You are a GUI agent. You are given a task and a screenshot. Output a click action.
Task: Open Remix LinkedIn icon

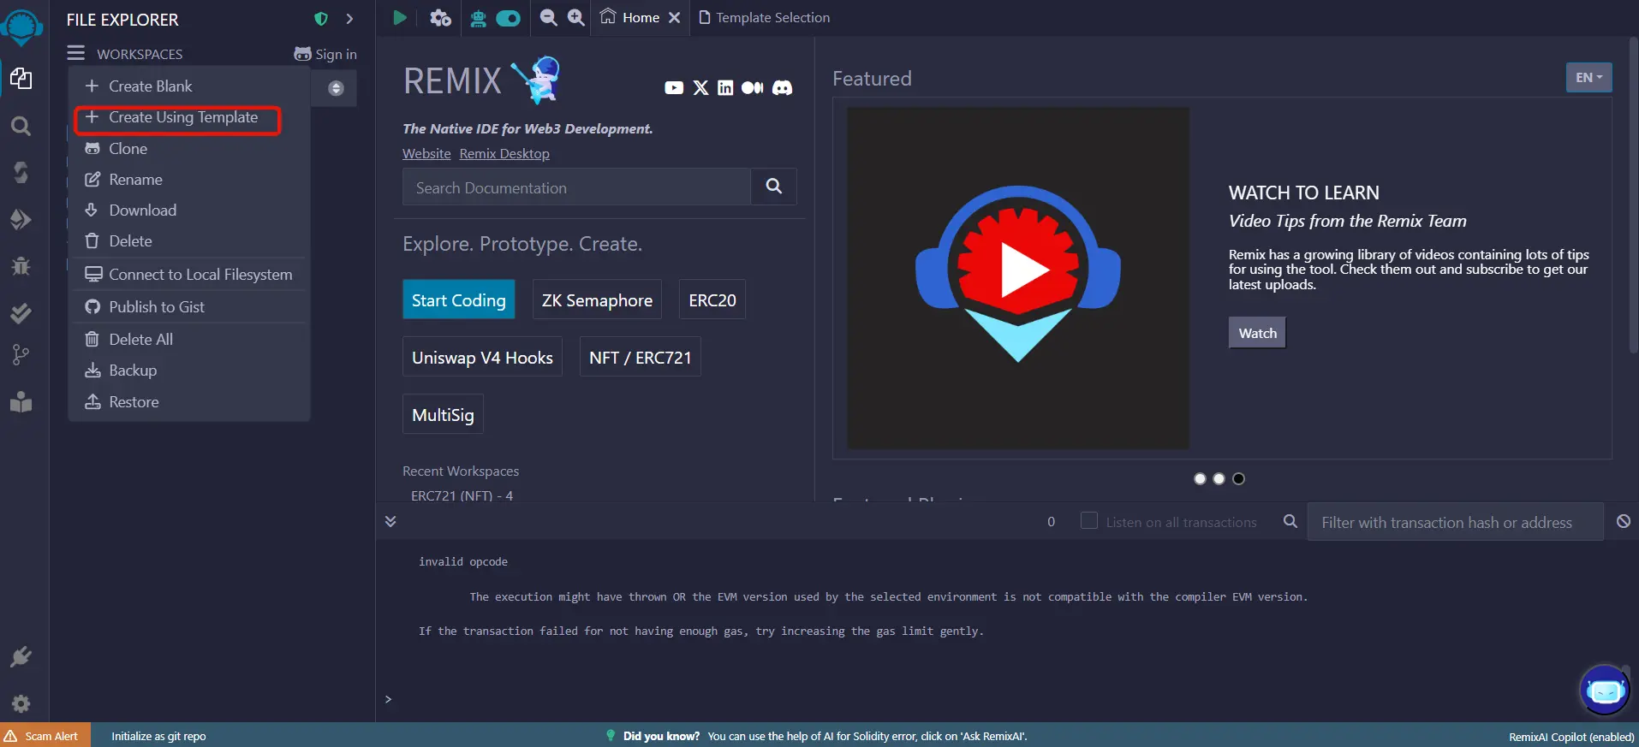pyautogui.click(x=725, y=87)
